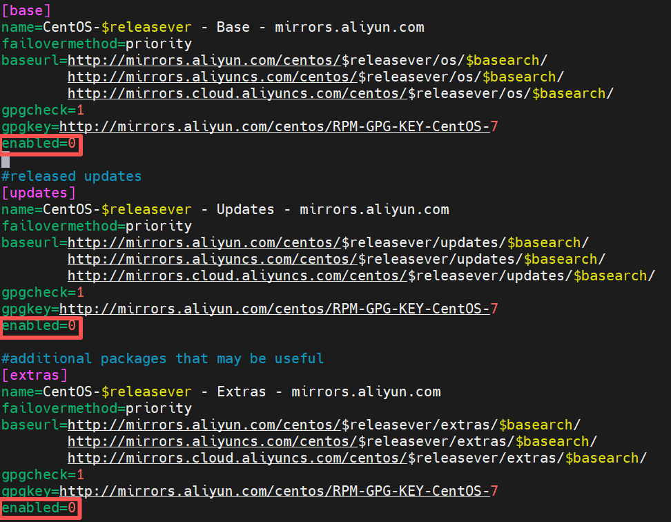Click the Base repository name line
The image size is (671, 522).
pos(213,27)
